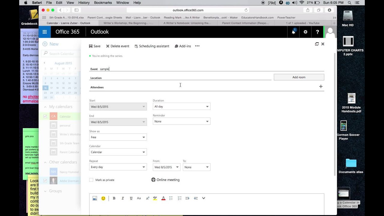Expand the Groups section
Viewport: 384px width, 216px height.
click(45, 191)
